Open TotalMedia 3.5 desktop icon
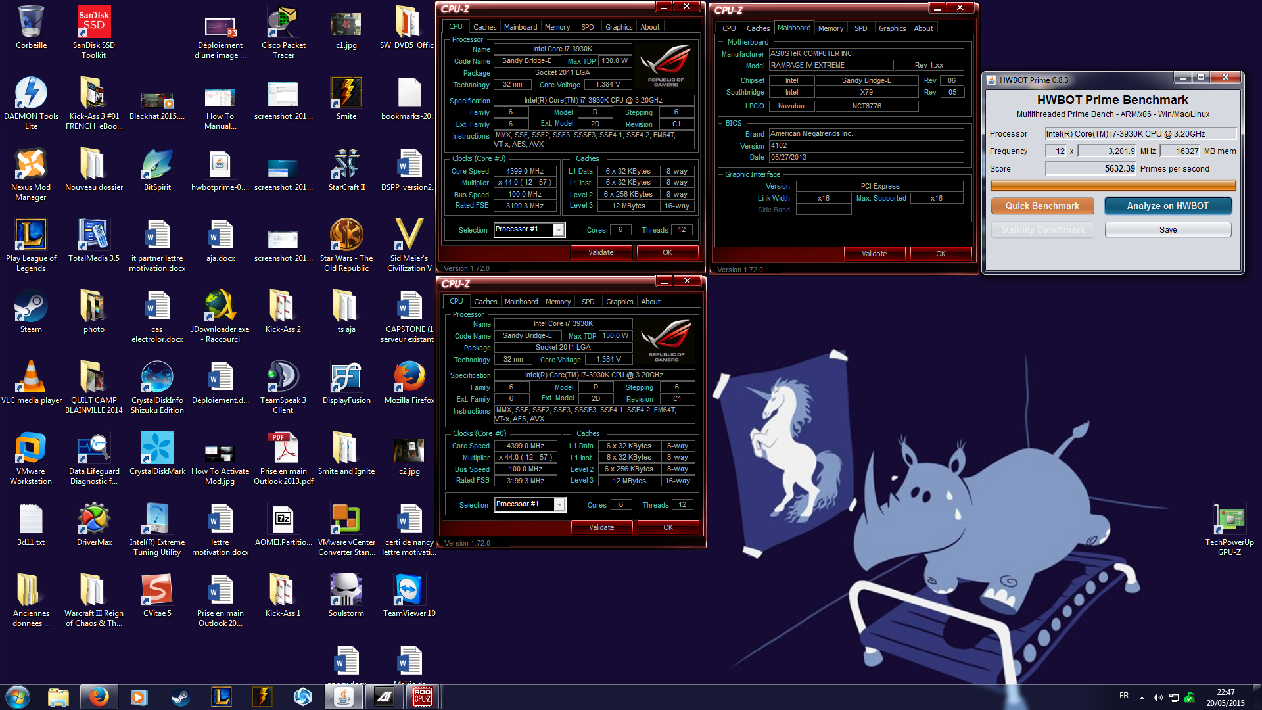This screenshot has height=710, width=1262. (94, 241)
